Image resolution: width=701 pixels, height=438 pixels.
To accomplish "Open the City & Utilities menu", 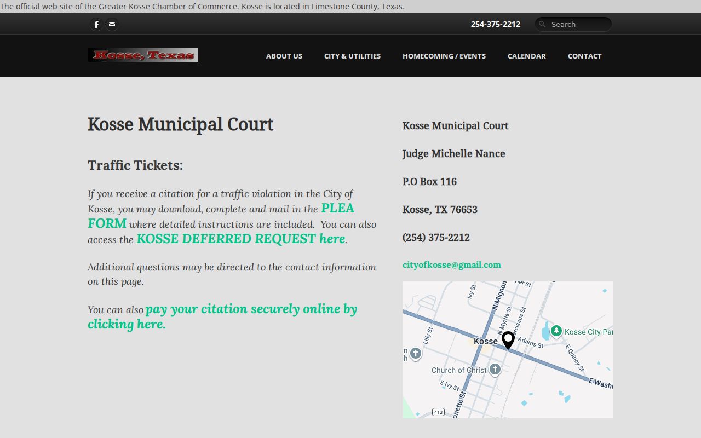I will click(x=352, y=56).
